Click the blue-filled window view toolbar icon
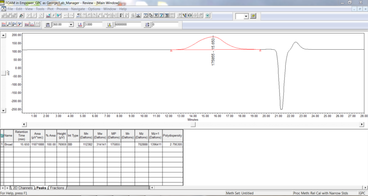368x196 pixels. click(x=161, y=15)
